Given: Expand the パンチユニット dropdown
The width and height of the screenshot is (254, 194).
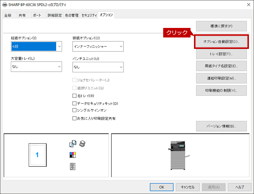Looking at the screenshot, I should point(98,67).
